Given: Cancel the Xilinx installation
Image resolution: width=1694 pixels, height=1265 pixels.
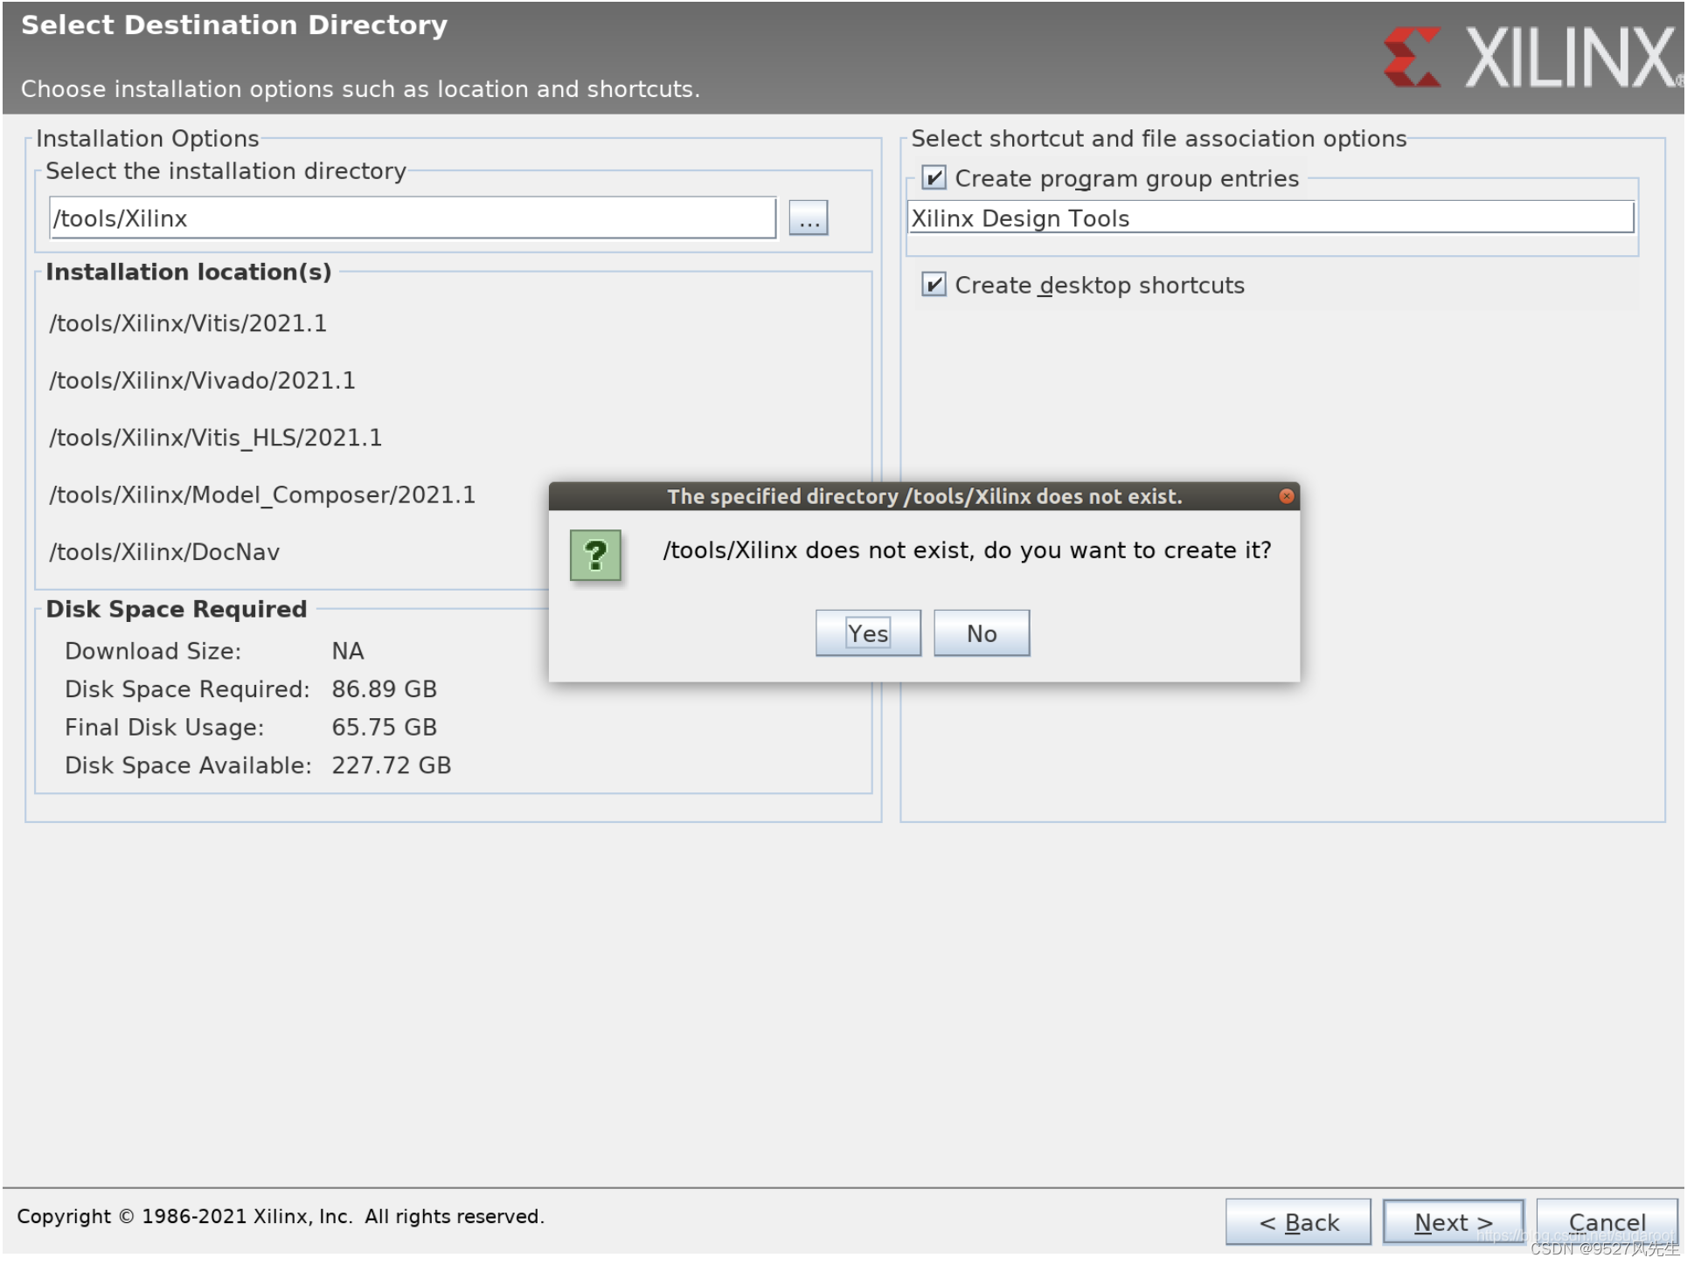Looking at the screenshot, I should click(x=1608, y=1222).
